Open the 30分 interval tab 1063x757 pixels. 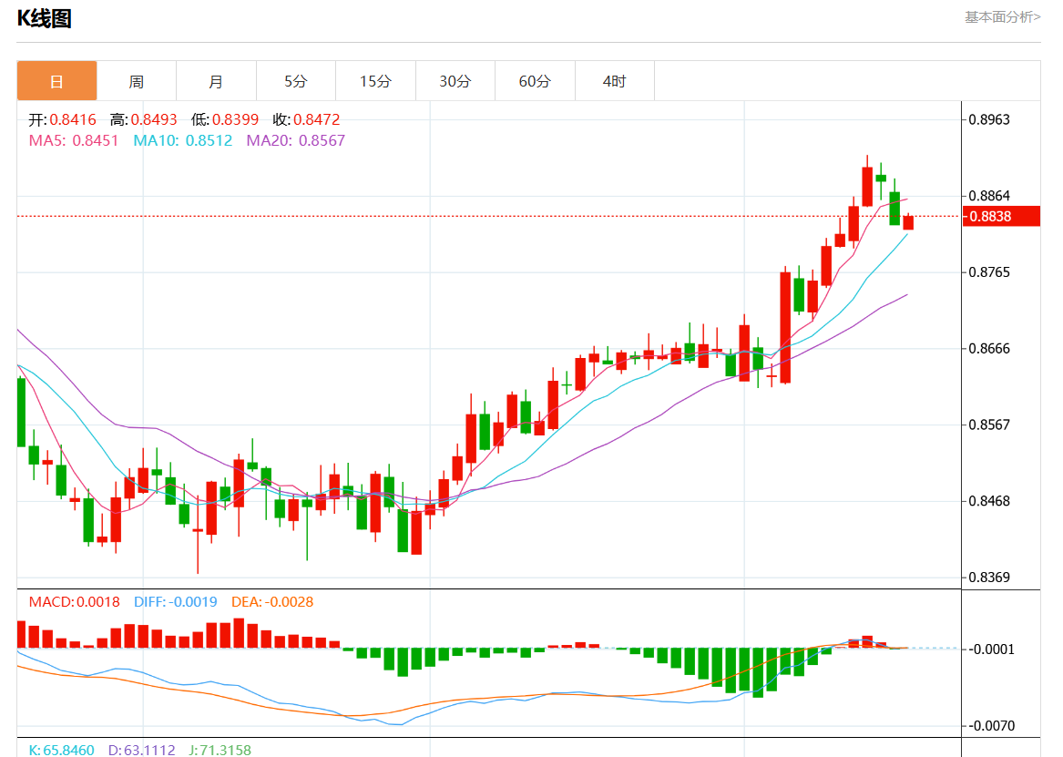coord(455,81)
